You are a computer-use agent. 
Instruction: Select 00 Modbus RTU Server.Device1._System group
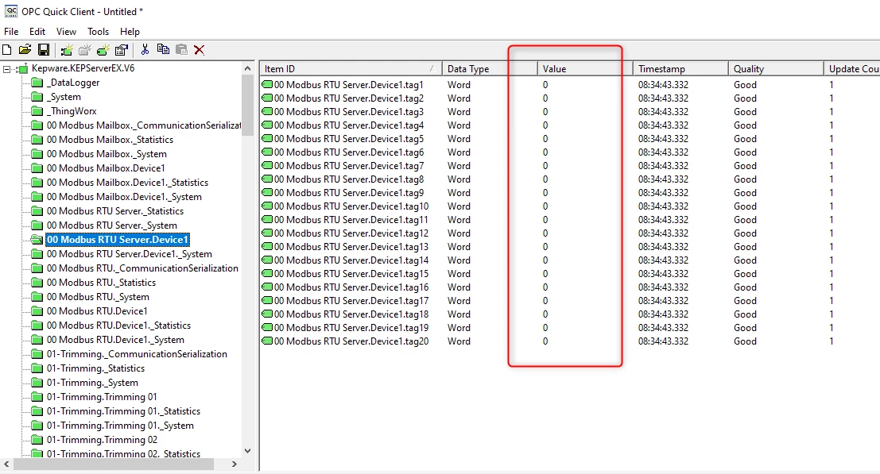click(x=129, y=254)
